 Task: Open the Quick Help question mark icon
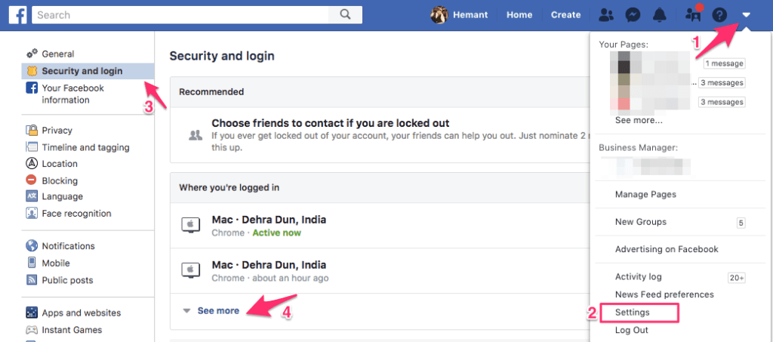click(x=719, y=15)
